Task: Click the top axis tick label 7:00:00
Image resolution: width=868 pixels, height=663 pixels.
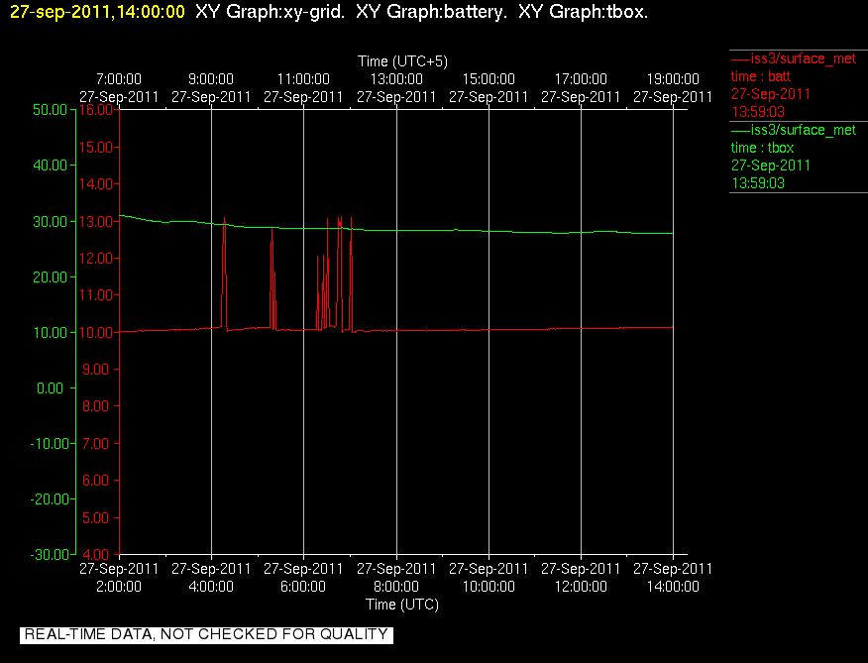Action: point(119,79)
